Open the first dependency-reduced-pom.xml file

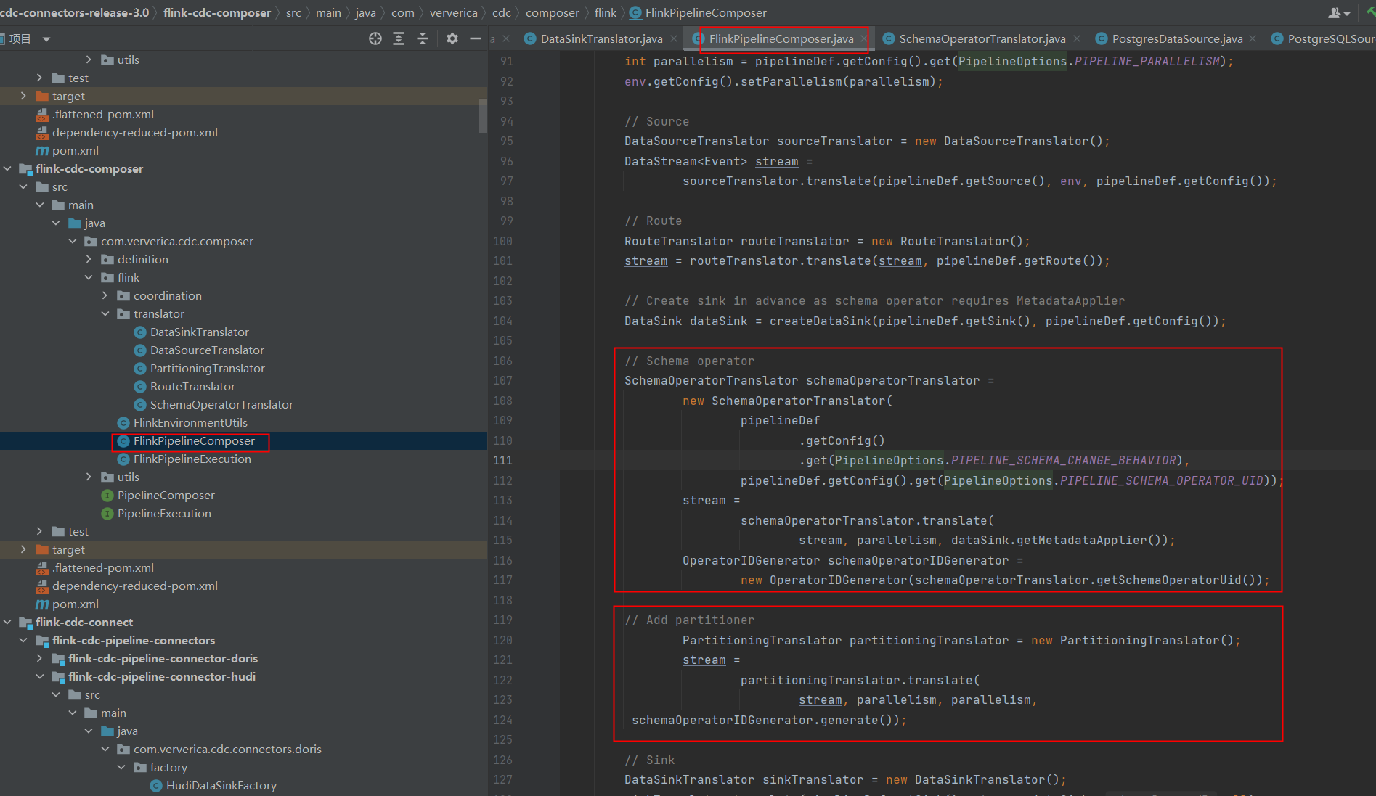[134, 132]
